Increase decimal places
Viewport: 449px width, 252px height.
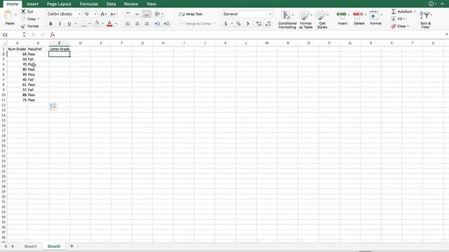tap(259, 24)
